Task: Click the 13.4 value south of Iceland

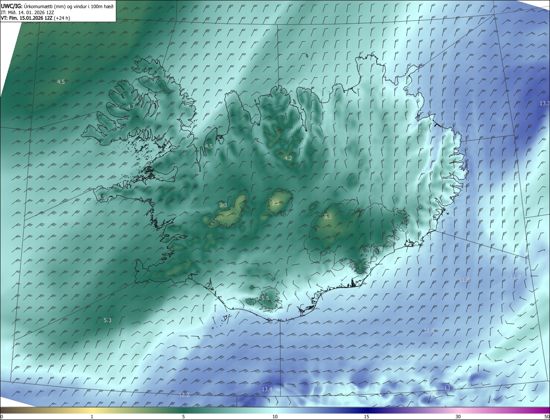Action: (x=267, y=389)
